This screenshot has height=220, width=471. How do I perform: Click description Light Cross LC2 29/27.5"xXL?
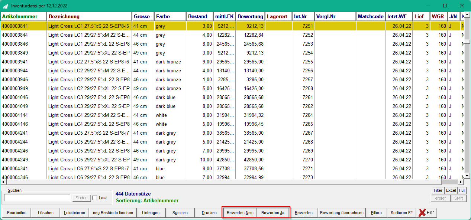point(89,88)
